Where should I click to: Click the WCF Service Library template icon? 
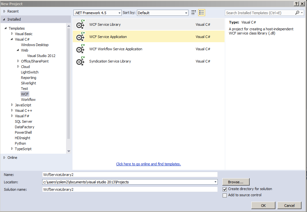[80, 24]
